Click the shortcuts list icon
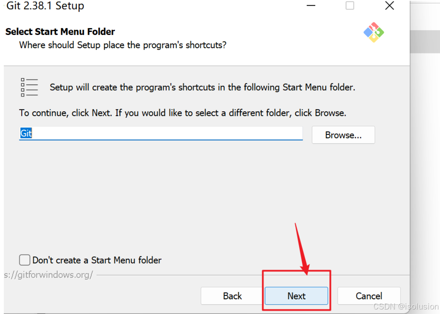 coord(29,87)
